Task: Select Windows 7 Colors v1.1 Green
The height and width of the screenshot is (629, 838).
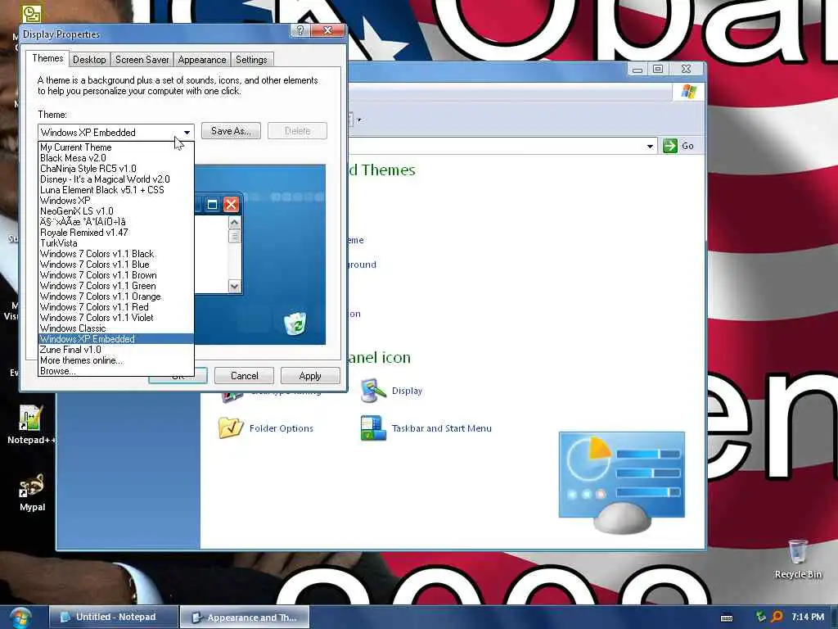Action: tap(116, 286)
